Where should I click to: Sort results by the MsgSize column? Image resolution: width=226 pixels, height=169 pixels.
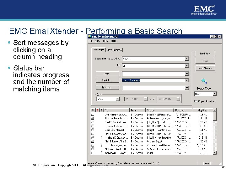pos(200,110)
